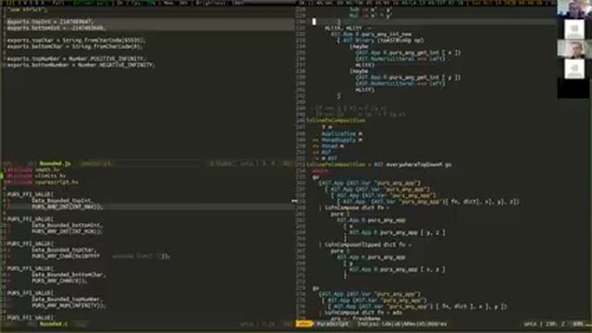Click the include <math.h> line
Image resolution: width=592 pixels, height=333 pixels.
click(x=33, y=170)
